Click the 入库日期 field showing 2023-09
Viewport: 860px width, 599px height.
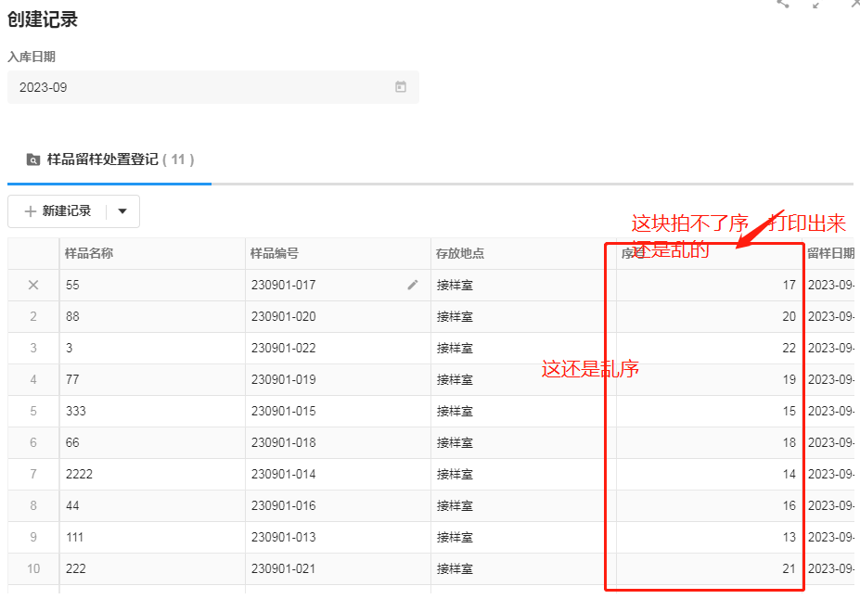pyautogui.click(x=213, y=87)
